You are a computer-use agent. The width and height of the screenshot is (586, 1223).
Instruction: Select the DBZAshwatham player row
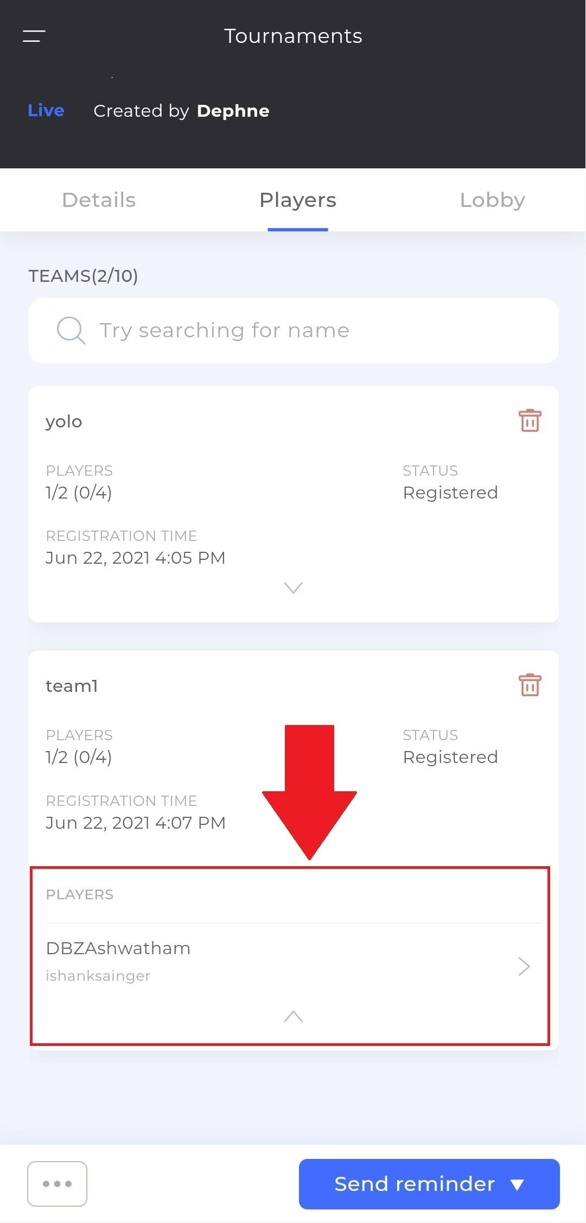tap(294, 961)
